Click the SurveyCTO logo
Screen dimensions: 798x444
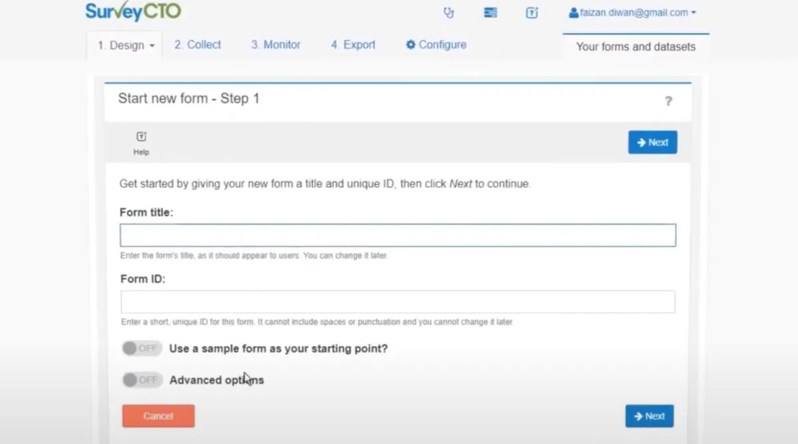(133, 11)
